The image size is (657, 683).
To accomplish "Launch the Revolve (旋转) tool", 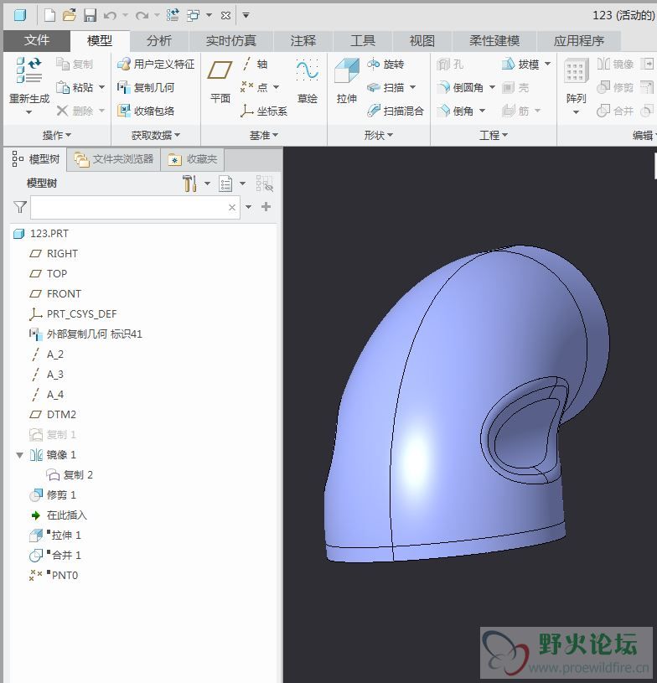I will tap(385, 64).
